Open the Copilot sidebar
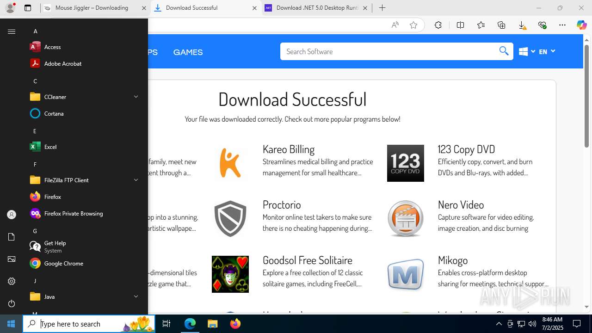The height and width of the screenshot is (333, 592). [x=582, y=25]
